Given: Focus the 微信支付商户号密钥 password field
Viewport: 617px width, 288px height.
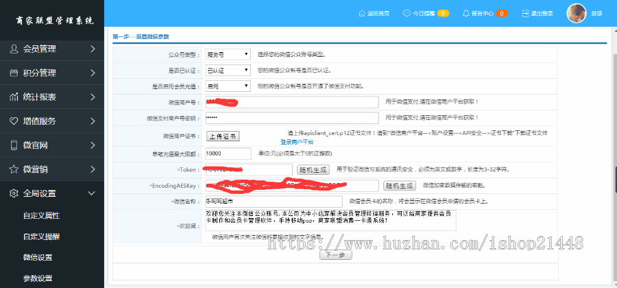Looking at the screenshot, I should click(x=292, y=118).
